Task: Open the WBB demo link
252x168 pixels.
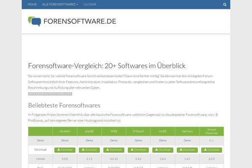Action: [x=114, y=140]
